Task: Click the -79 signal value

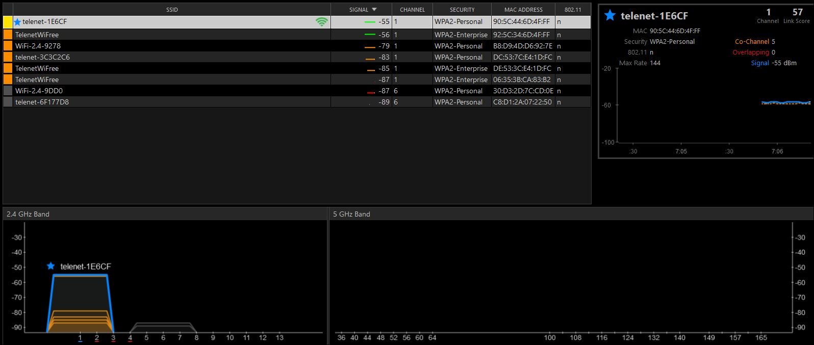Action: tap(384, 46)
